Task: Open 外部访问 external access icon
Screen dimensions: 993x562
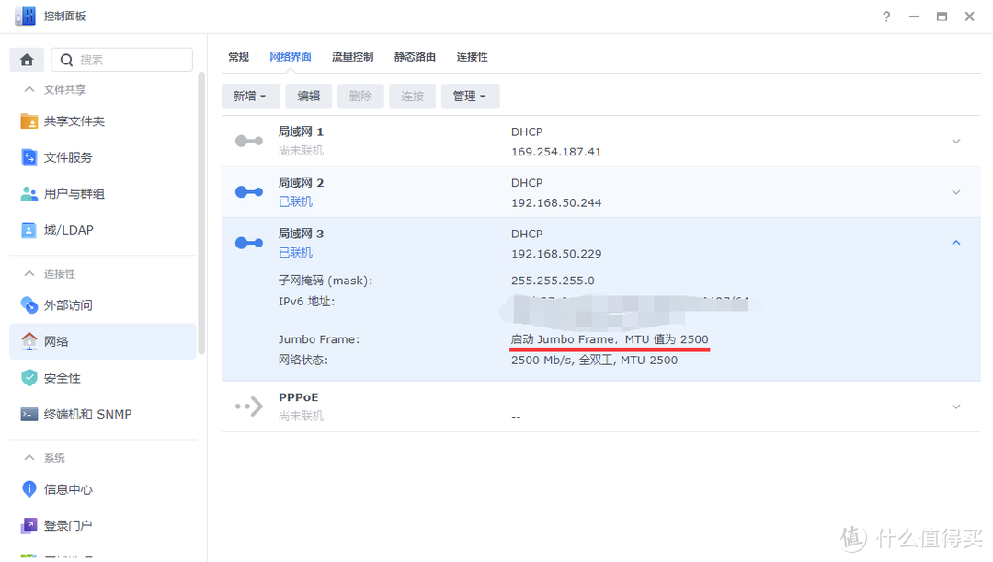Action: [x=29, y=305]
